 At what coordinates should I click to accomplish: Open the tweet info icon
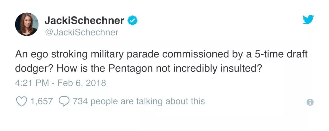pos(310,102)
